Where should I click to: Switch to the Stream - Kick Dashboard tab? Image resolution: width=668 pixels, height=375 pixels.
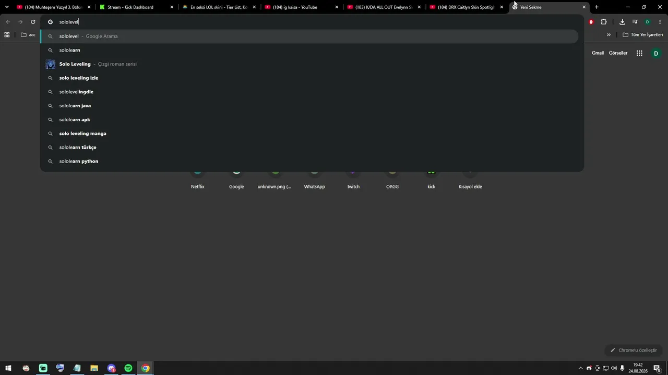pos(136,7)
